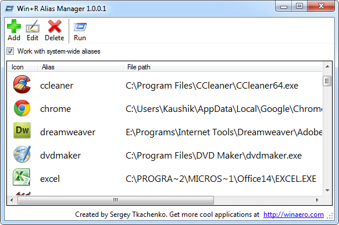Screen dimensions: 339x225
Task: Minimize the Win+R Alias Manager window
Action: point(284,6)
